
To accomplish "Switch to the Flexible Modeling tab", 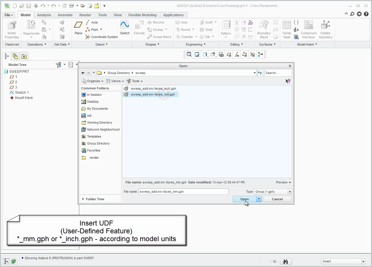I will [x=142, y=15].
